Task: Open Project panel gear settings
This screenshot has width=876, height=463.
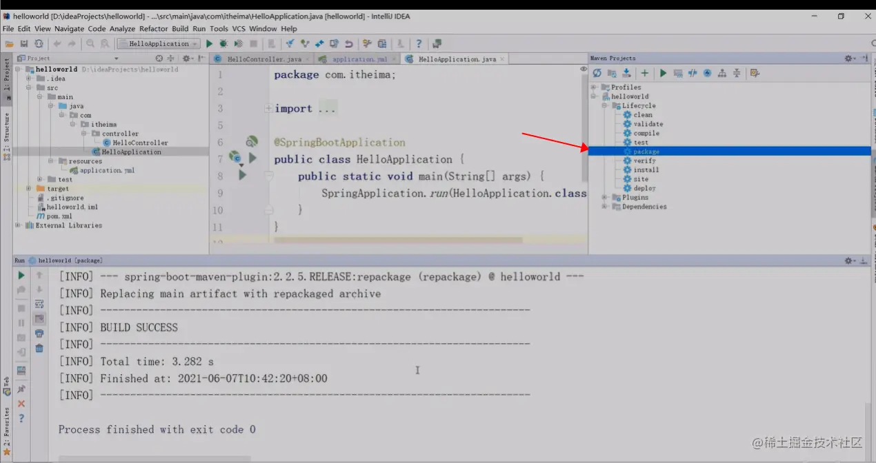Action: (187, 59)
